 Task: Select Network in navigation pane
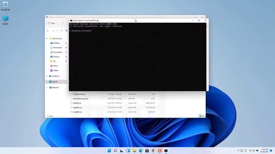pos(54,87)
